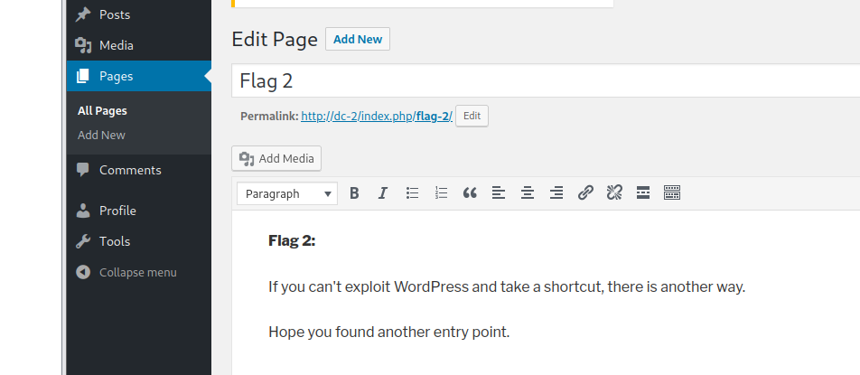The height and width of the screenshot is (375, 860).
Task: Align text left
Action: (499, 193)
